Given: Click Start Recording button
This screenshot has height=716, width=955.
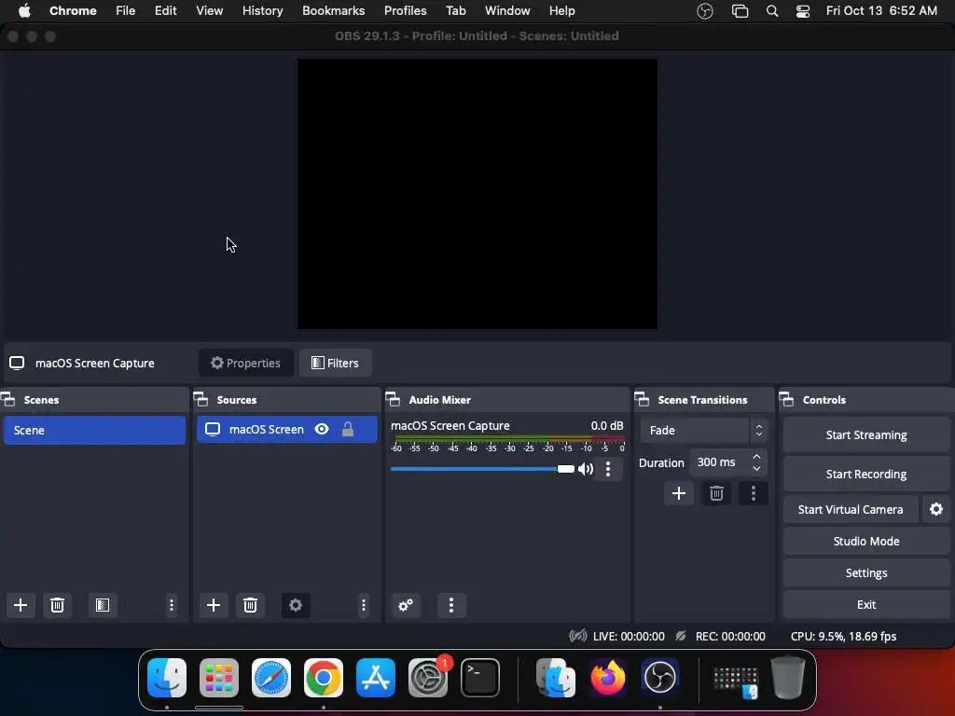Looking at the screenshot, I should coord(866,474).
